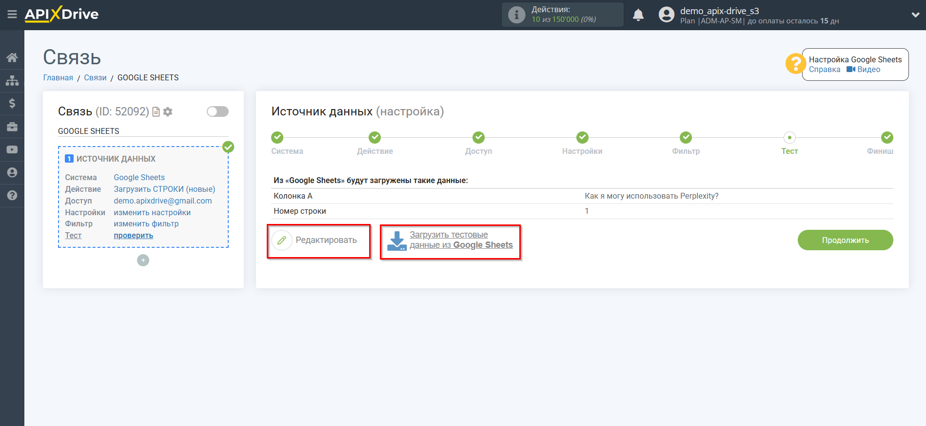The image size is (926, 426).
Task: Open the connection settings gear icon
Action: point(168,112)
